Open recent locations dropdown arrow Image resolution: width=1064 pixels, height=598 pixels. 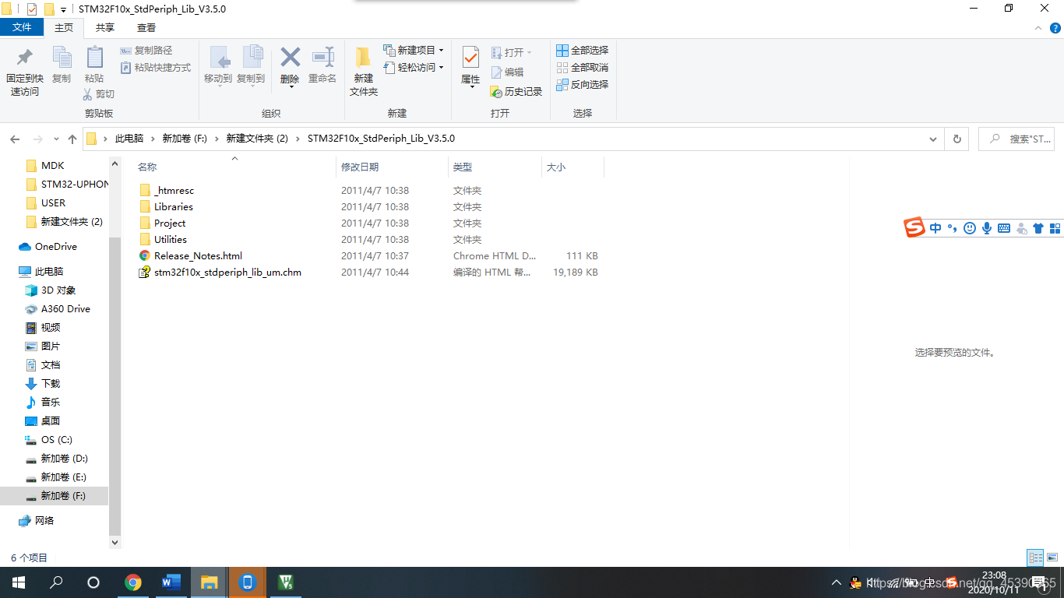[56, 139]
